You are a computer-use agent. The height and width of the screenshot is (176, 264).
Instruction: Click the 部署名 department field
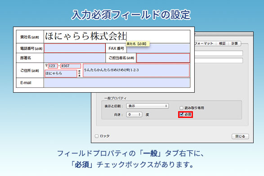tap(75, 58)
